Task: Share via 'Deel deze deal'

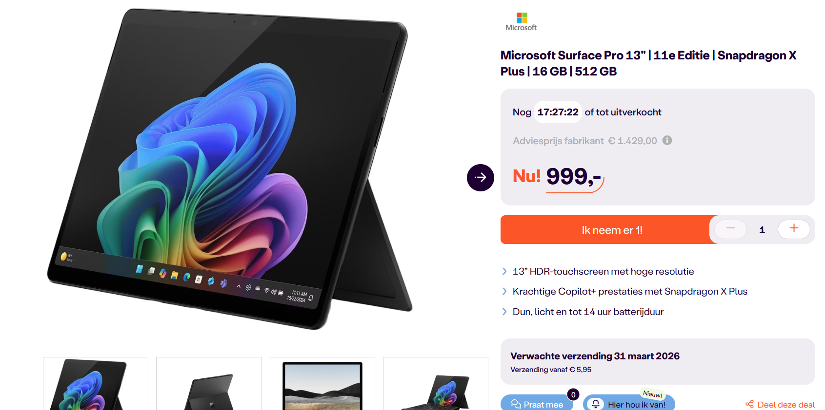Action: point(780,404)
